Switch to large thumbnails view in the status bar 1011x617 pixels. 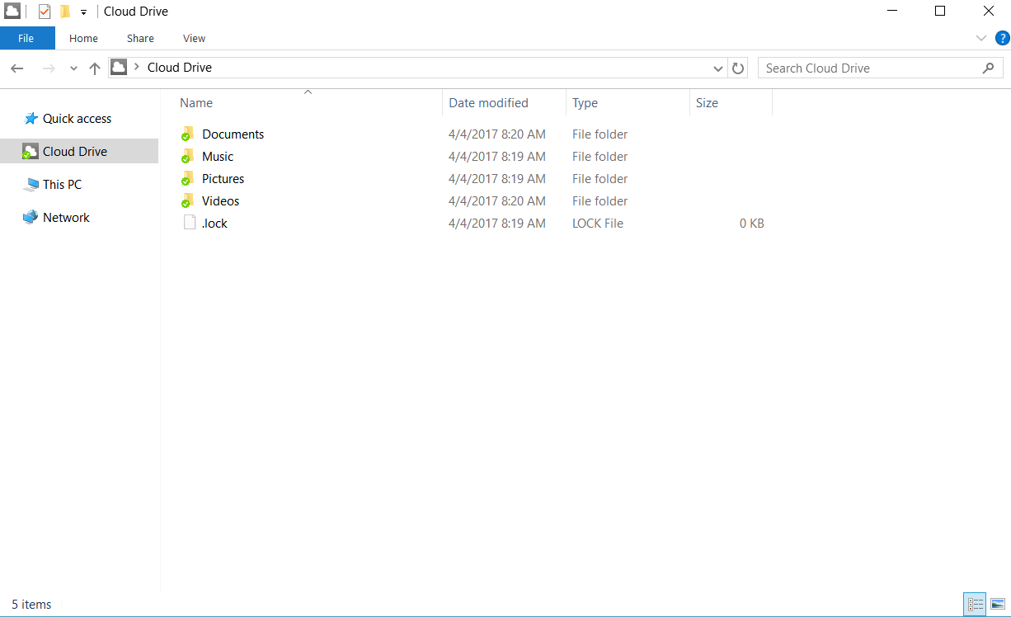point(996,605)
